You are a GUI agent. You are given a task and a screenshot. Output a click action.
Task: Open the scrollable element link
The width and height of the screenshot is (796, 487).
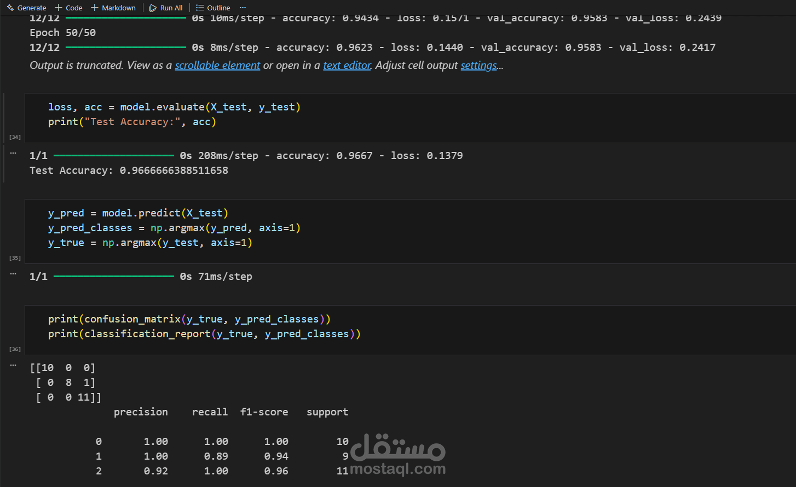coord(217,66)
